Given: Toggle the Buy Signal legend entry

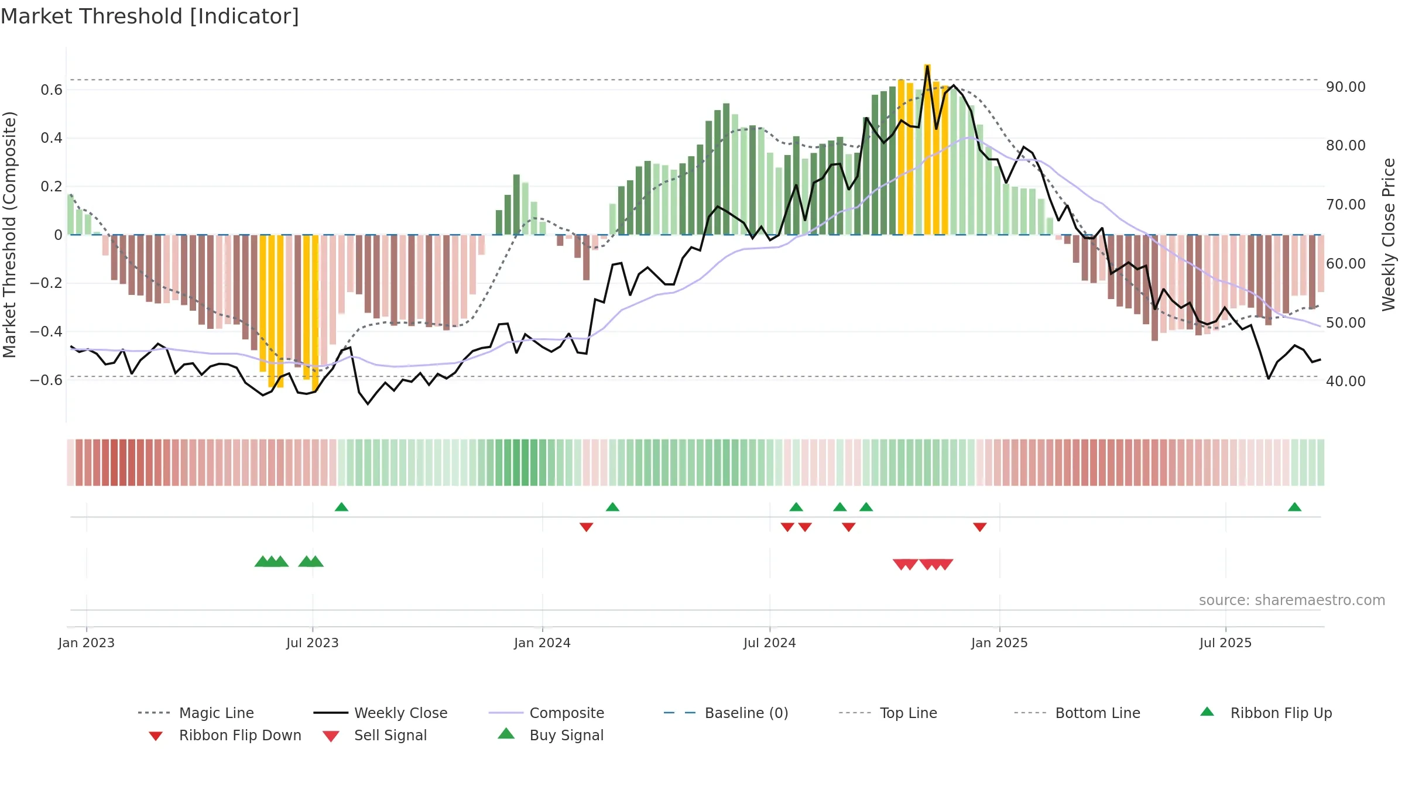Looking at the screenshot, I should click(550, 735).
